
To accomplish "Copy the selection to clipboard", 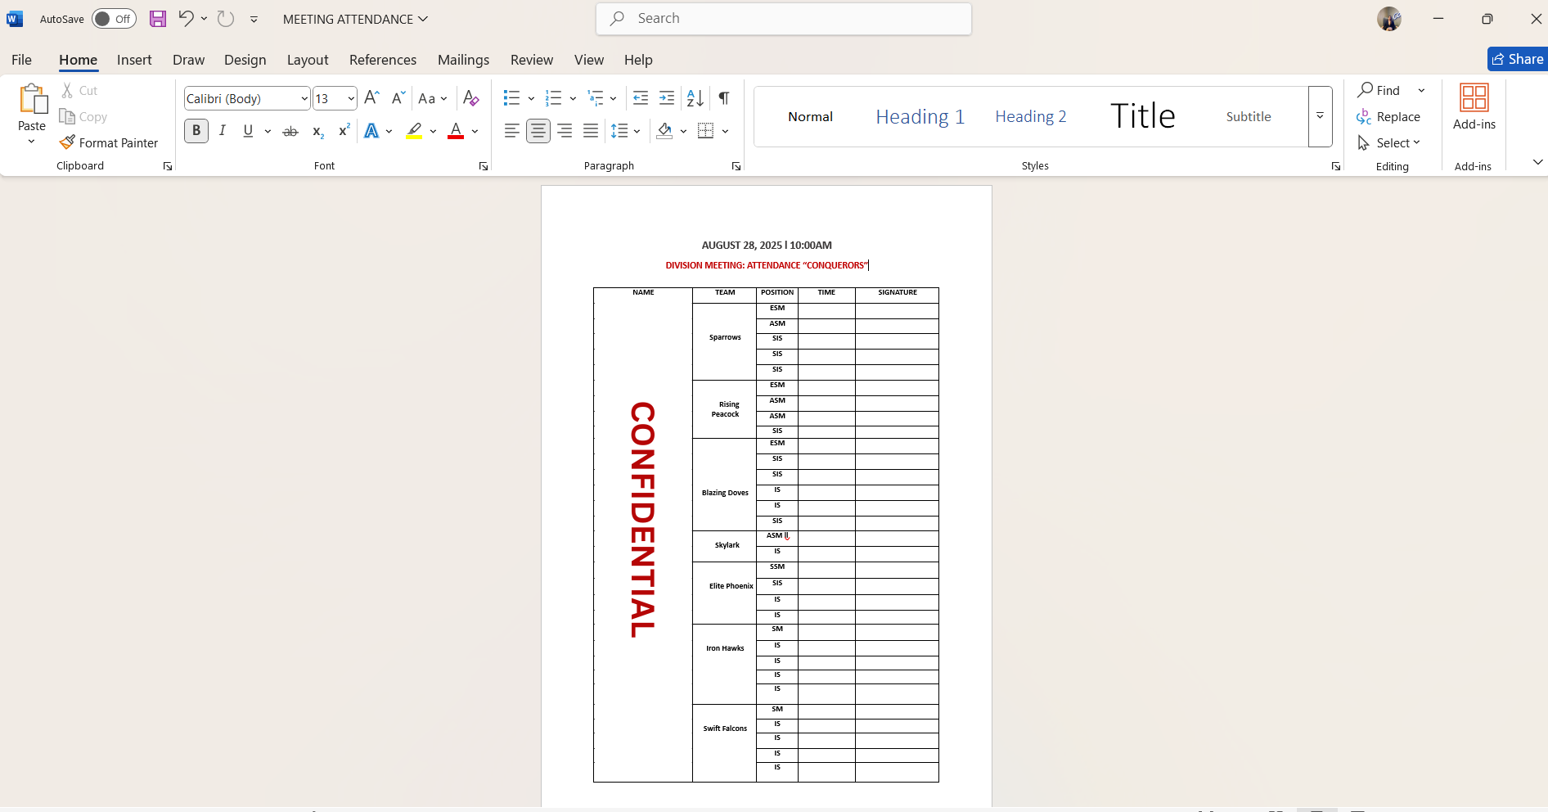I will (x=83, y=117).
